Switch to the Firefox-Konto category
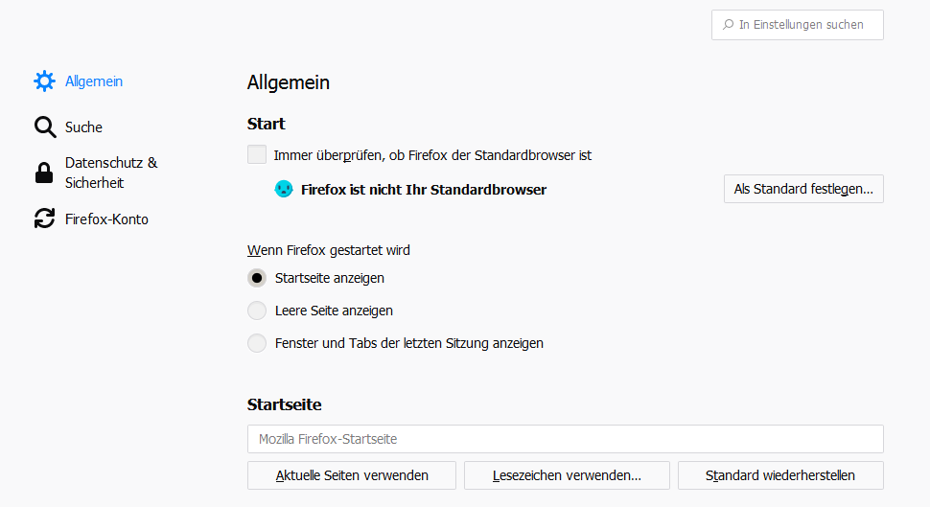 coord(106,219)
